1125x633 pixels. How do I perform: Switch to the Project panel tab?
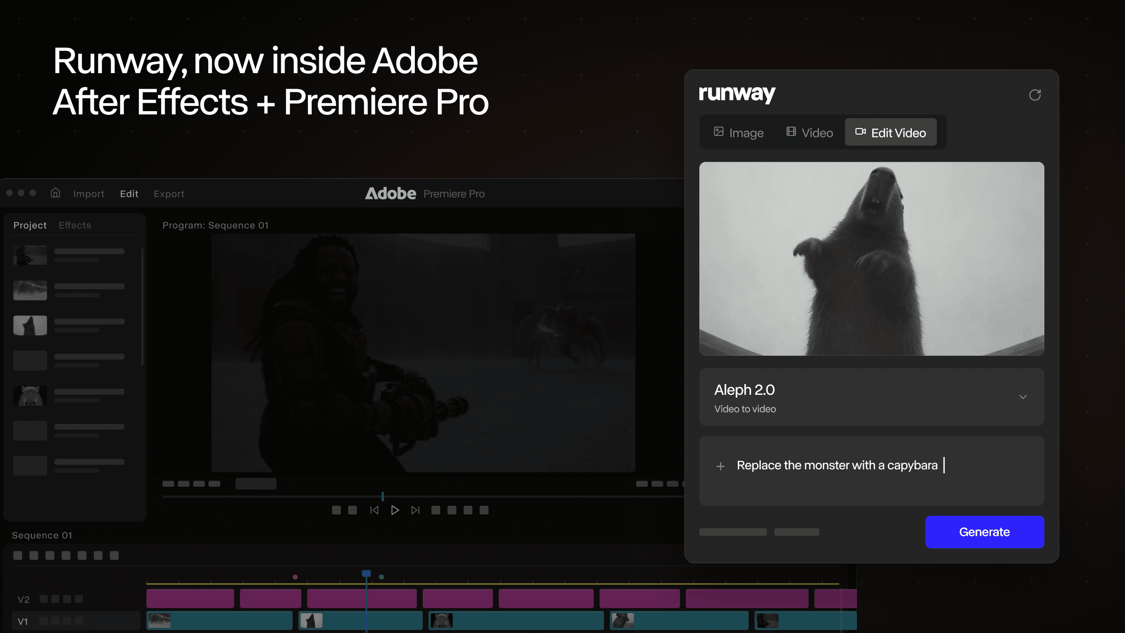[30, 225]
